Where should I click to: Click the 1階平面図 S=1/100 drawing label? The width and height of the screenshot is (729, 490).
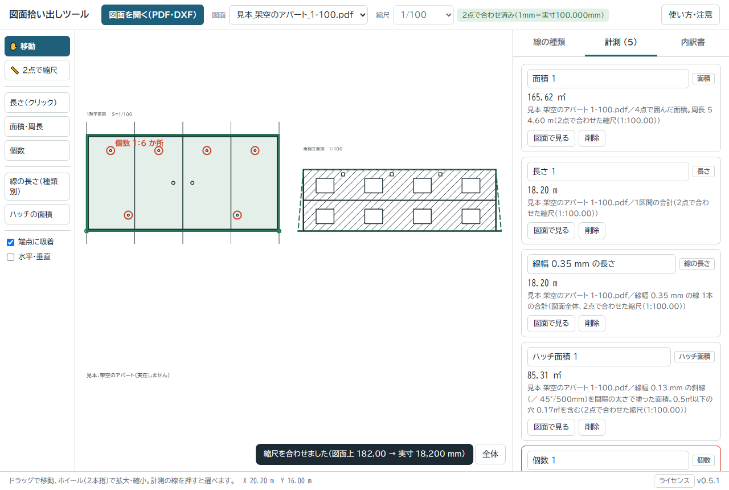109,114
